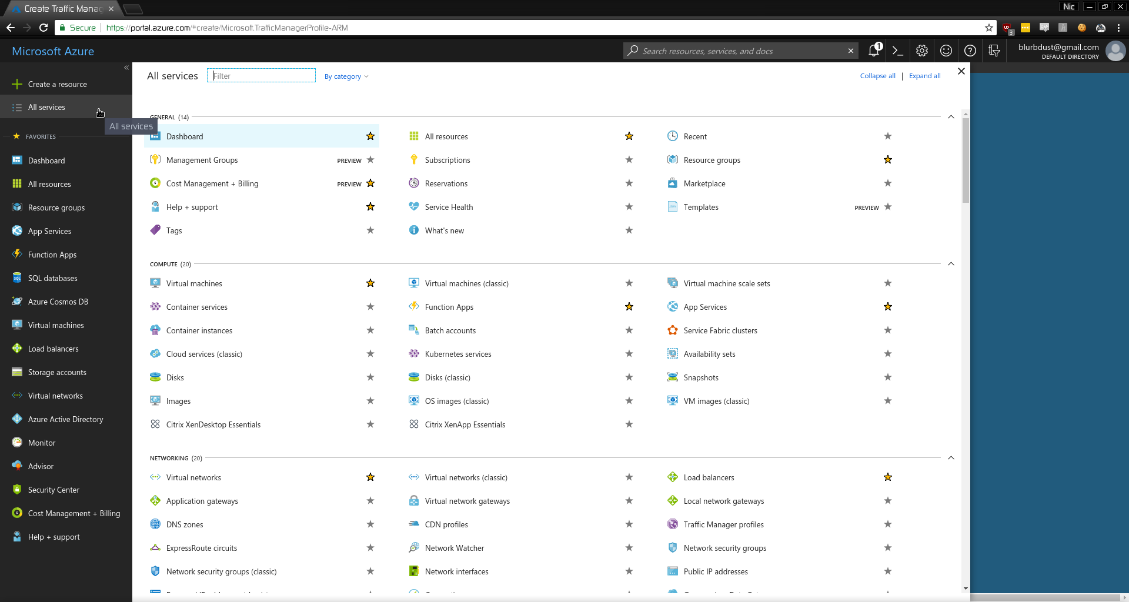Viewport: 1129px width, 602px height.
Task: Click the Network Watcher icon
Action: pyautogui.click(x=414, y=547)
